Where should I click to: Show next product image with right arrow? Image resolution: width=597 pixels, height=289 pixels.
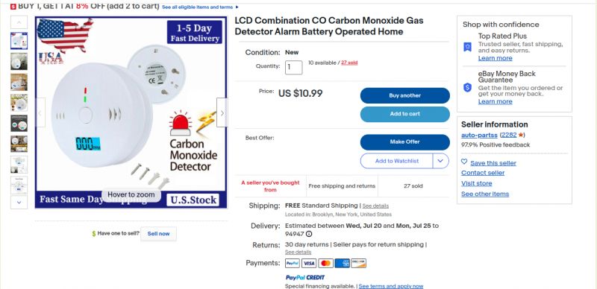pyautogui.click(x=222, y=112)
